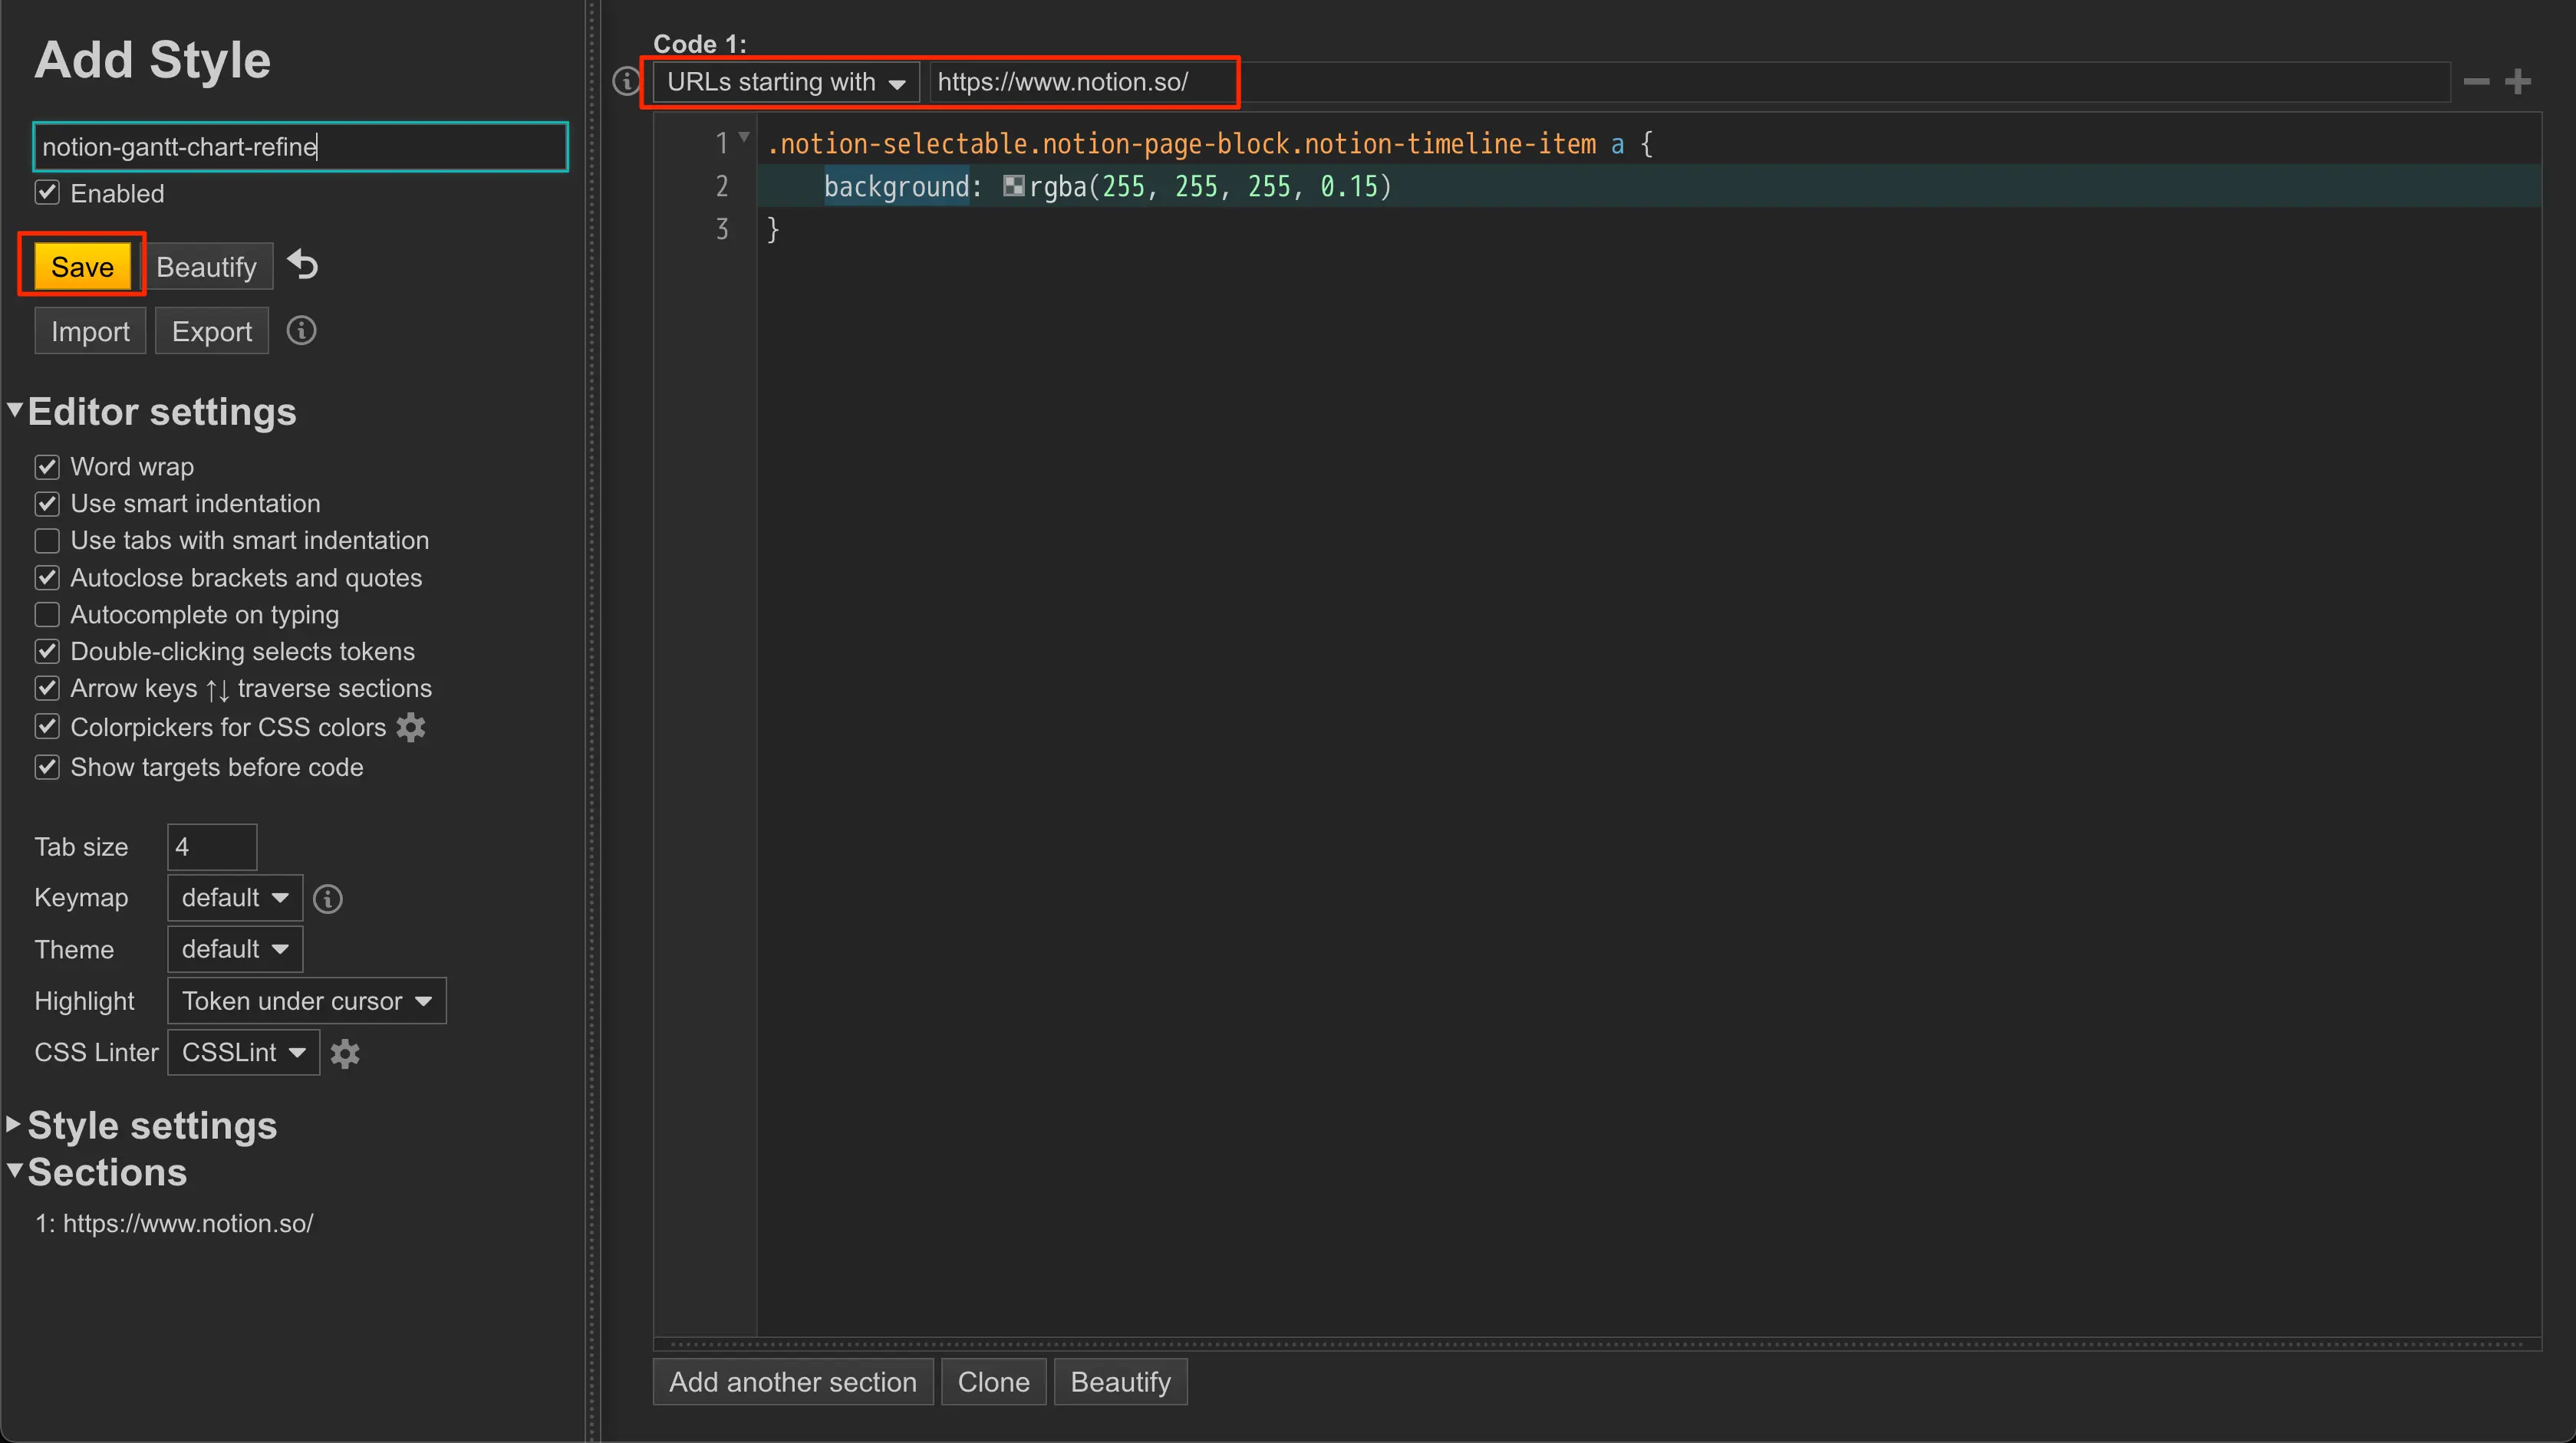The width and height of the screenshot is (2576, 1443).
Task: Click the rgba color swatch in the code
Action: point(1013,186)
